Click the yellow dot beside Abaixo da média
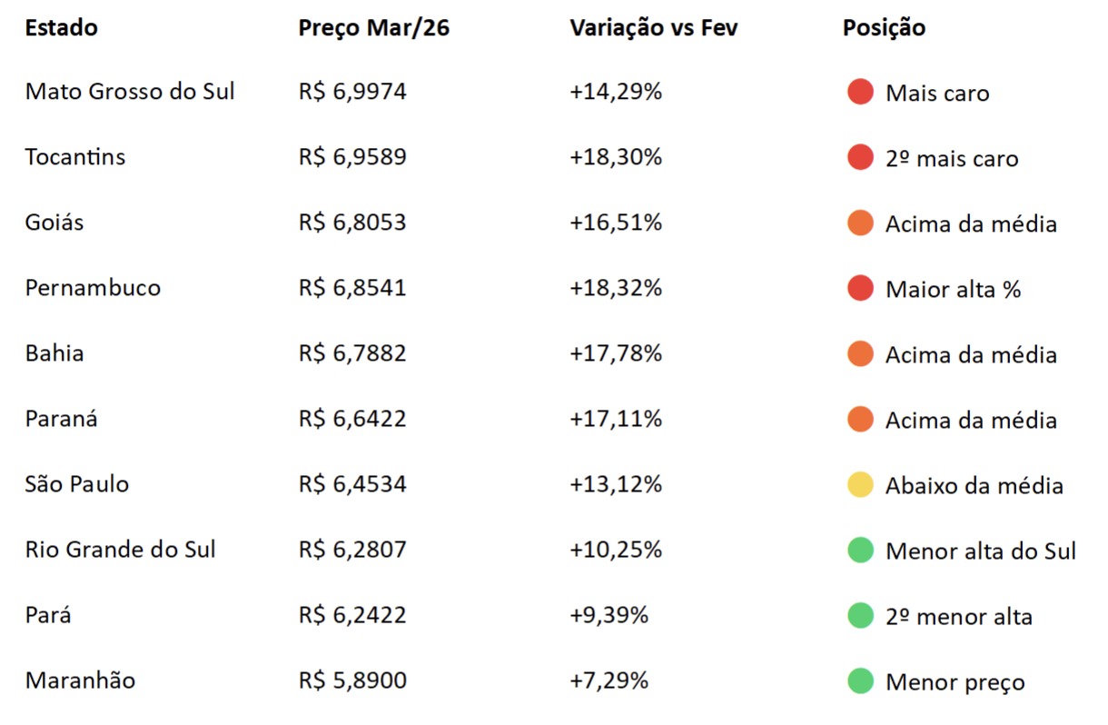Screen dimensions: 1108x725 [x=860, y=484]
